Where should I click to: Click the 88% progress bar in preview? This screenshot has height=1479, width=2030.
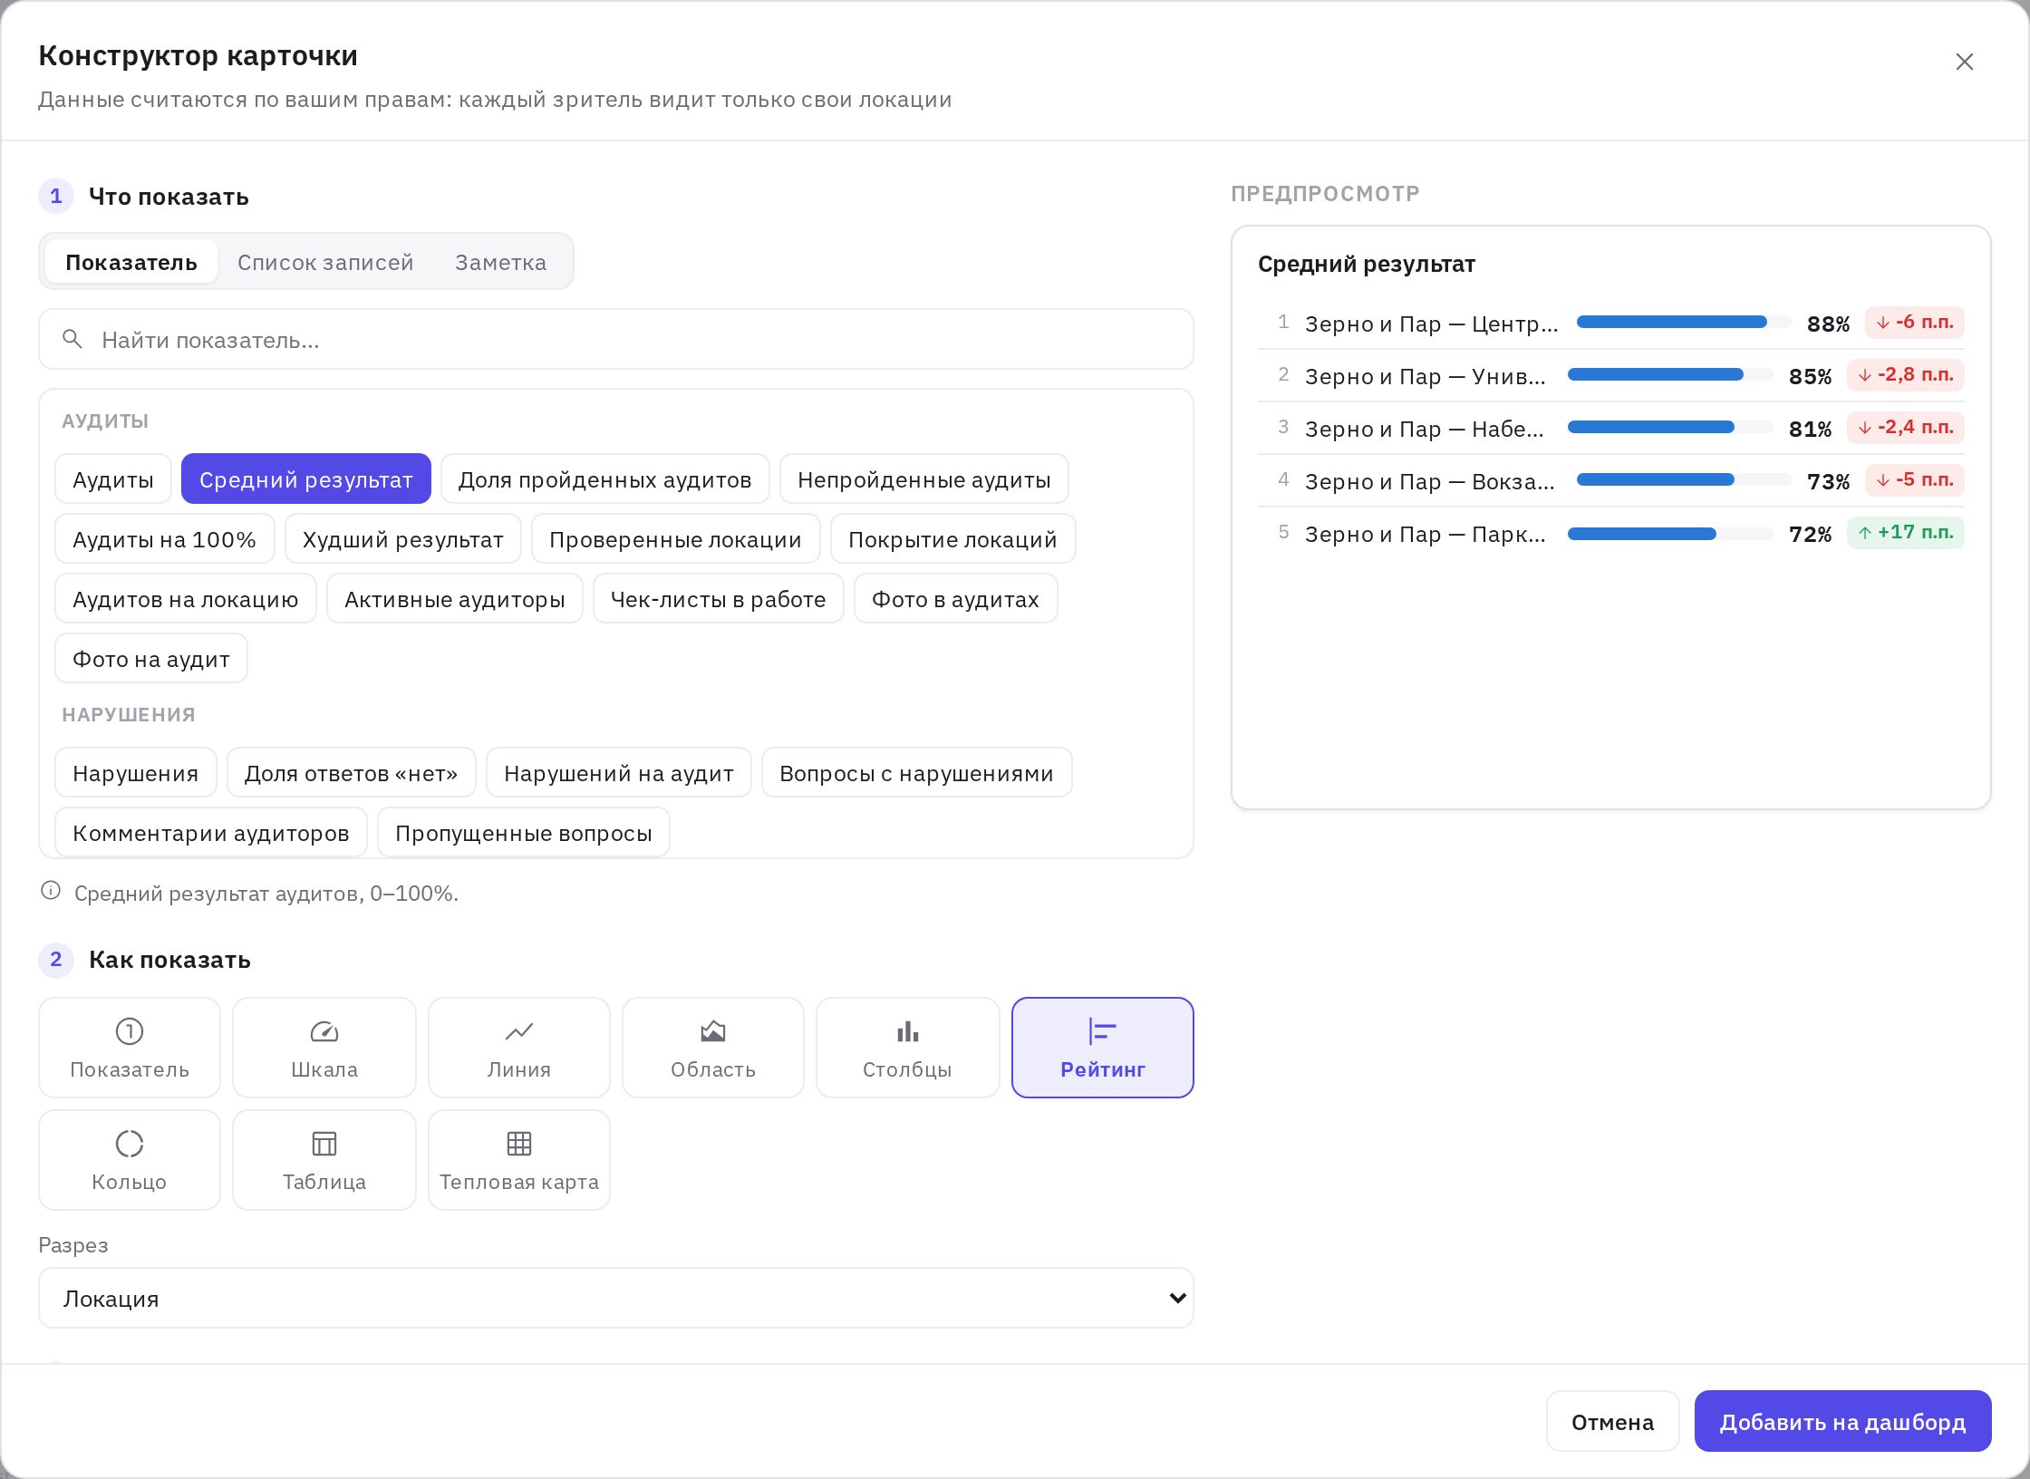point(1684,322)
